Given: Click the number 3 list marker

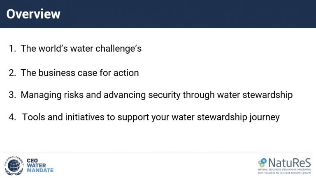Looking at the screenshot, I should 12,95.
